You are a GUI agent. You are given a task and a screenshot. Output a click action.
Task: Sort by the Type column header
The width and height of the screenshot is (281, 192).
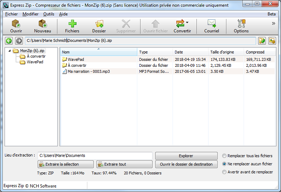[155, 52]
